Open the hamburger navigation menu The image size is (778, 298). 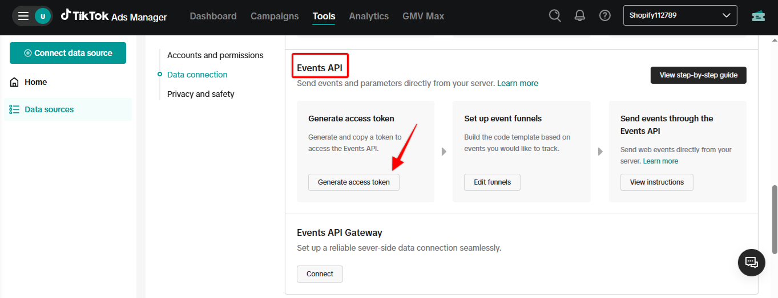23,16
